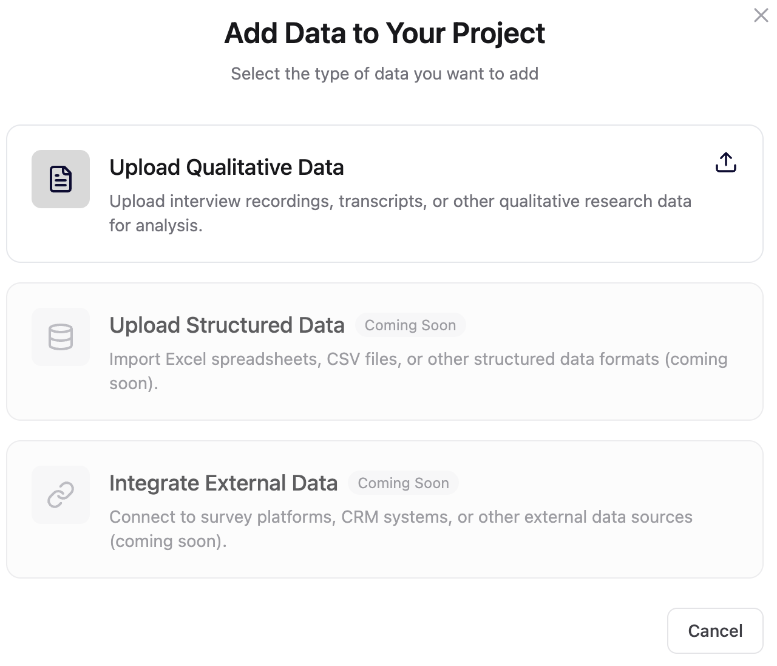Click the structured data import description

(418, 370)
